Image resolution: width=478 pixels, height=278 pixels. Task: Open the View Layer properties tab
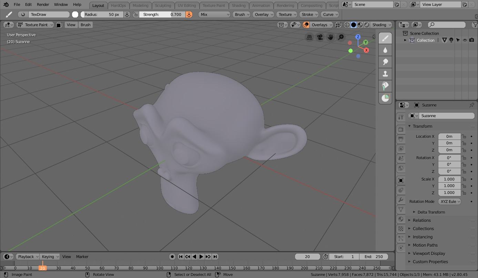[400, 149]
